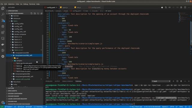Screen dimensions: 192x108
Task: Switch to the config2.yaml editor tab
Action: pyautogui.click(x=96, y=7)
